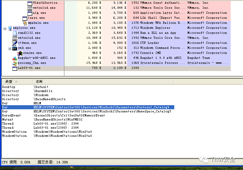Select the Protocol_Catalog9 registry key handle
The height and width of the screenshot is (170, 243).
(x=88, y=107)
